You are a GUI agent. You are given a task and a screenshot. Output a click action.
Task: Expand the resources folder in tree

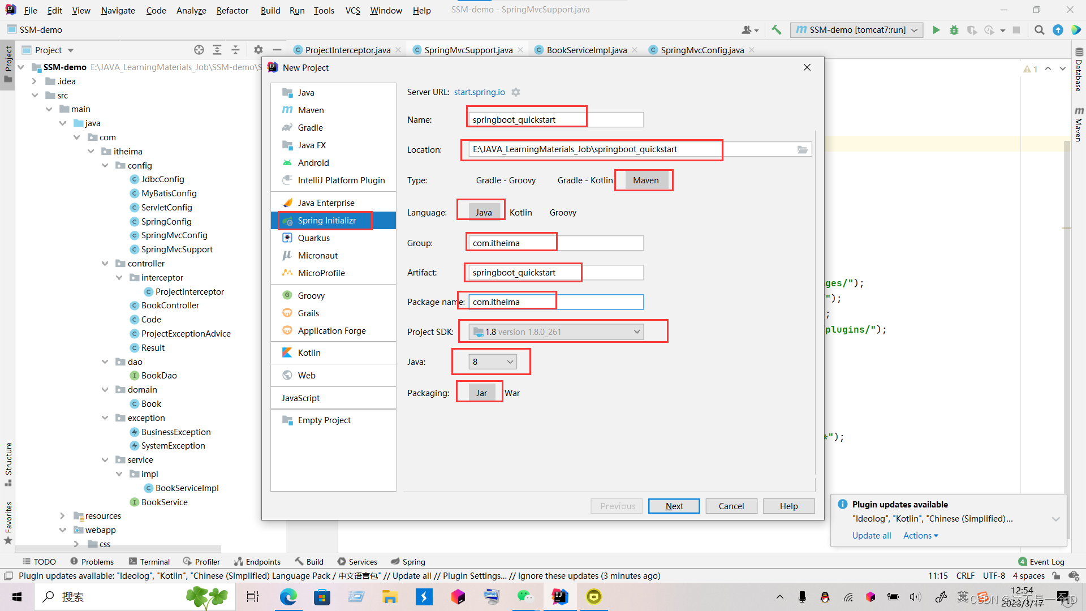[x=63, y=516]
